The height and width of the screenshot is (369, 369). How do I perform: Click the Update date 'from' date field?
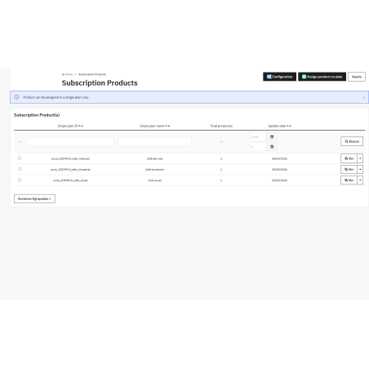pyautogui.click(x=258, y=137)
